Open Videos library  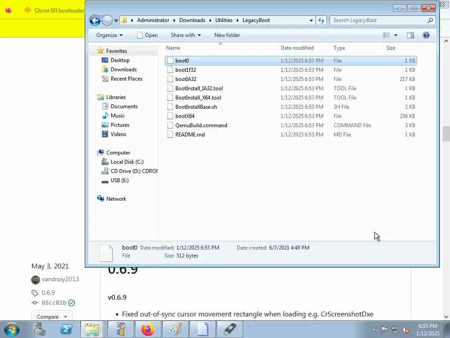coord(118,134)
